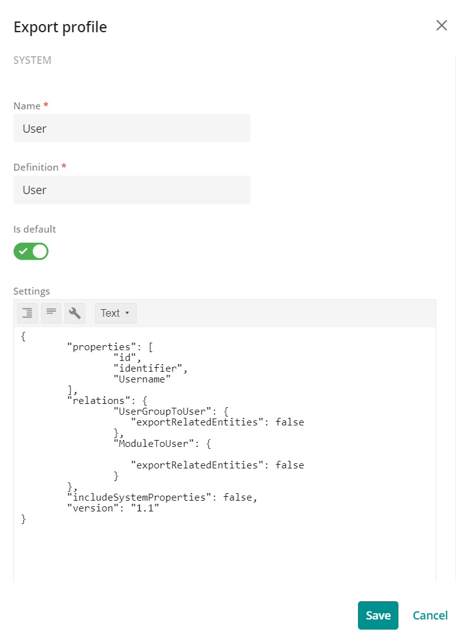Screen dimensions: 456x641
Task: Place cursor on the "includeSystemProperties" line
Action: pyautogui.click(x=163, y=498)
